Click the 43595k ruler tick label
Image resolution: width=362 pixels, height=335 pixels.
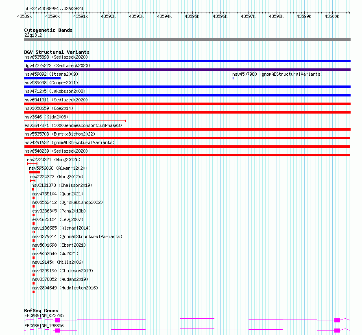[192, 16]
